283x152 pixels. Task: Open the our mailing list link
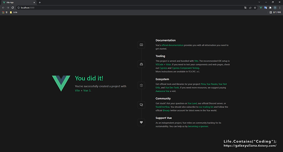click(x=206, y=107)
